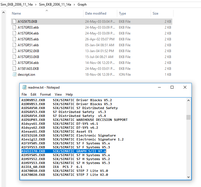The height and width of the screenshot is (187, 201).
Task: Click file icon of A1S7GR51.ekb
Action: [x=14, y=45]
